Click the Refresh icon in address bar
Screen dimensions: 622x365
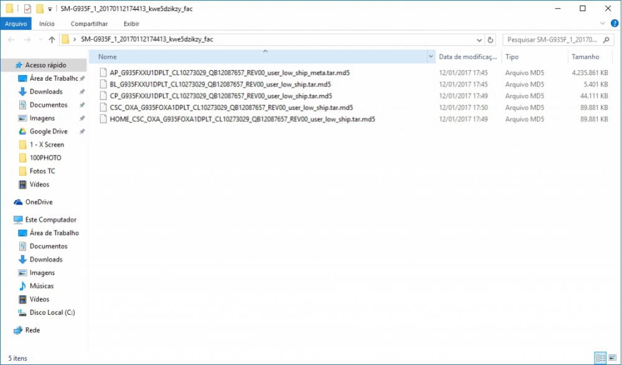point(491,40)
